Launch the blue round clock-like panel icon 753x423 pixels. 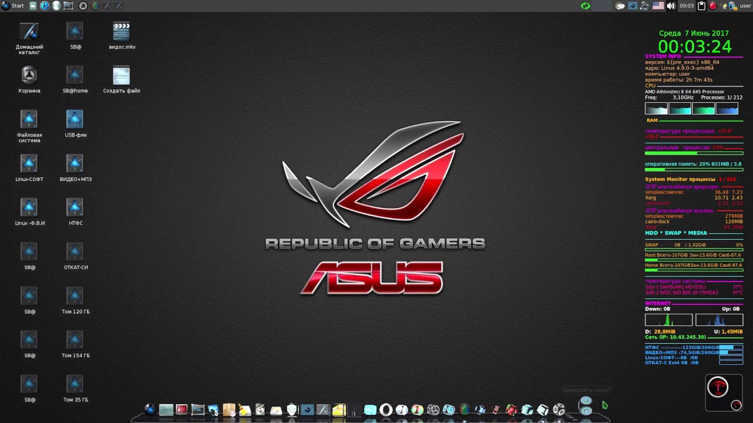pos(44,6)
